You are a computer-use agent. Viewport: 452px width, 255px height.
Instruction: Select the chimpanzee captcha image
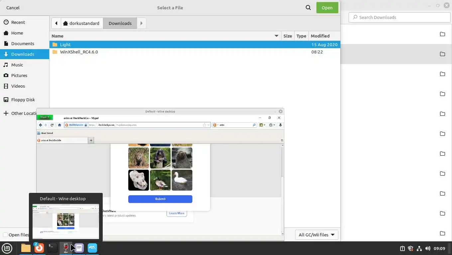[x=160, y=158]
